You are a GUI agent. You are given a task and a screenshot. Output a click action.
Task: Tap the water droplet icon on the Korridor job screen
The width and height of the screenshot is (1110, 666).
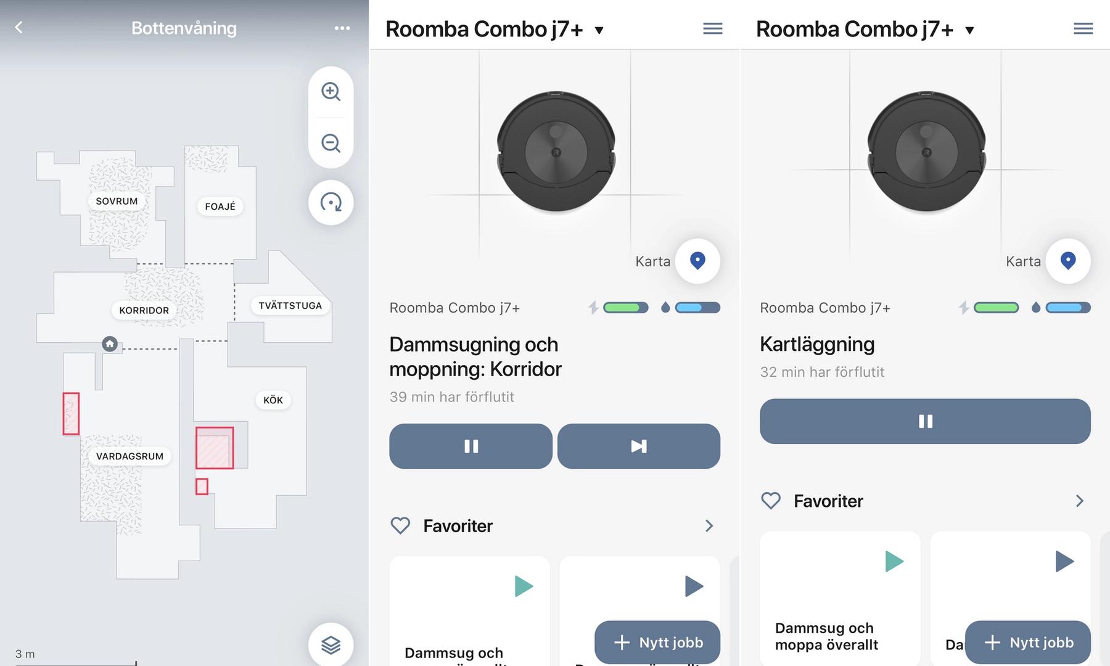(x=665, y=308)
